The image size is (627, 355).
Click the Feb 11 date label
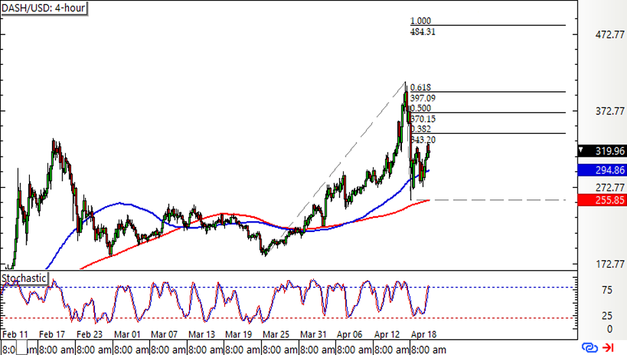coord(15,334)
